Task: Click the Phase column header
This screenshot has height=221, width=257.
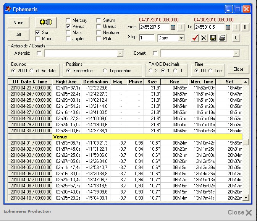Action: pos(136,82)
